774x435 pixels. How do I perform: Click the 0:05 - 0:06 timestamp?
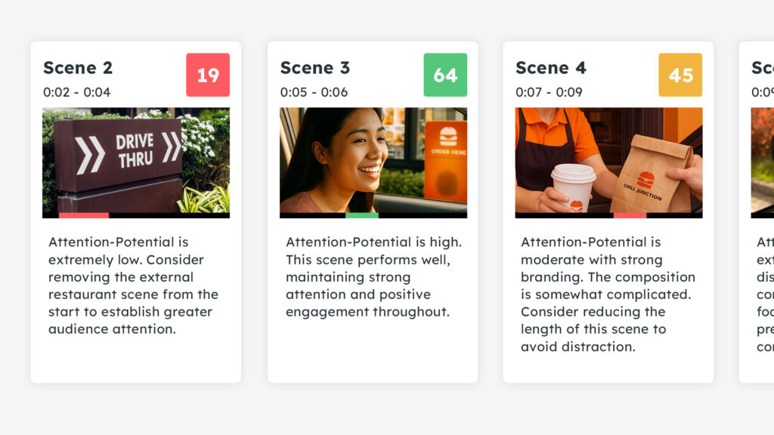click(314, 92)
